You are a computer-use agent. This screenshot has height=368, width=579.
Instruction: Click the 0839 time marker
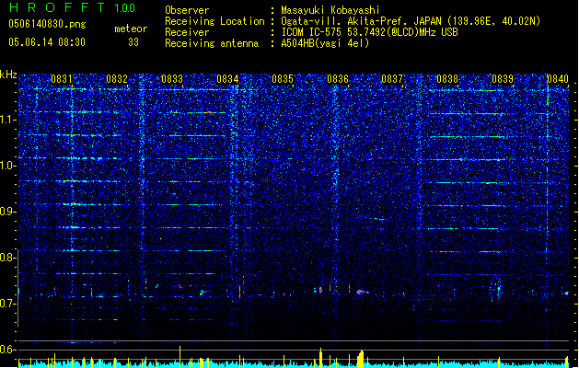coord(503,79)
